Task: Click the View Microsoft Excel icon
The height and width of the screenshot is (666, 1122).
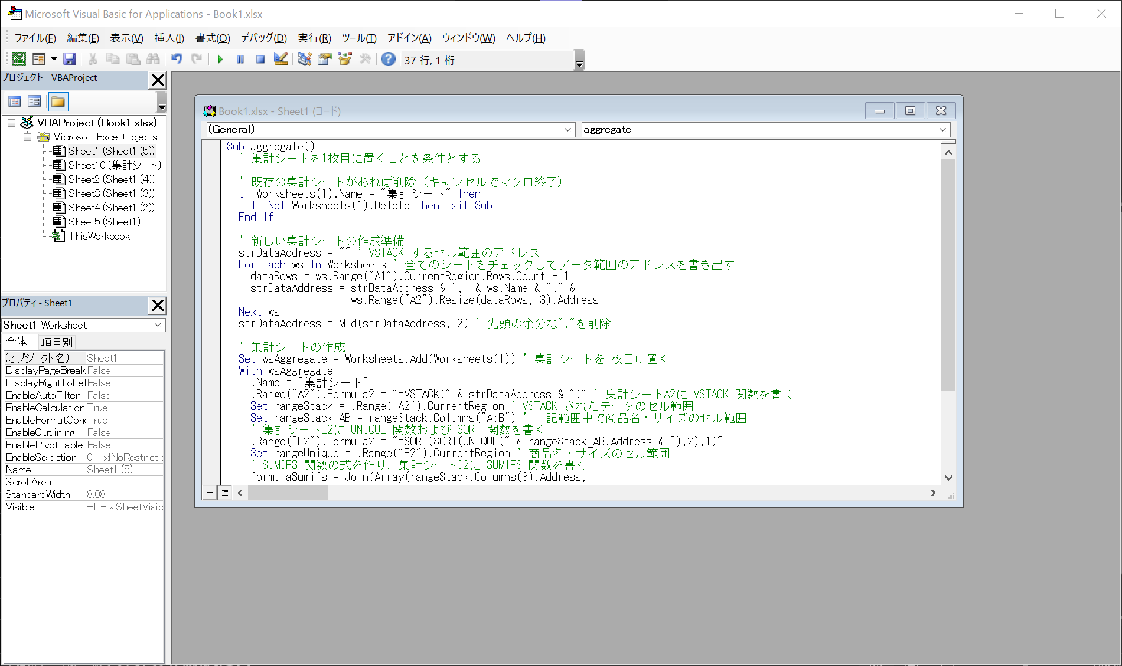Action: (19, 59)
